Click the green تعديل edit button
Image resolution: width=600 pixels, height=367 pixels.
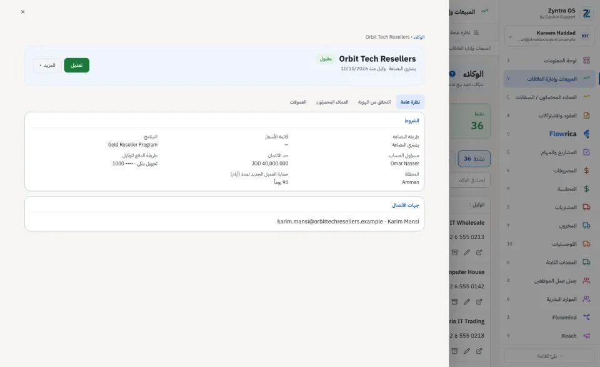[76, 66]
